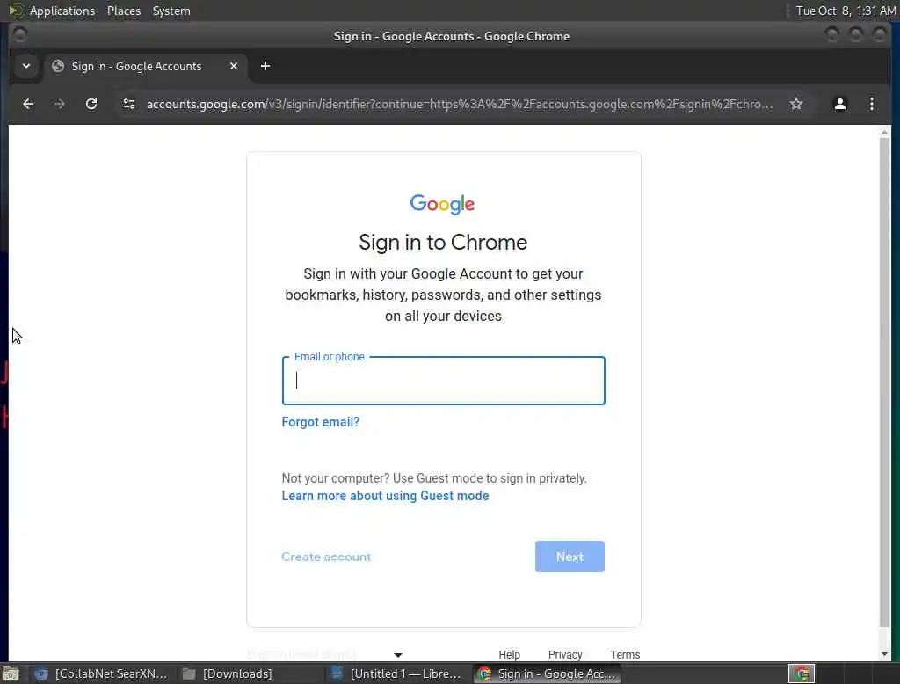Click the Create account button
This screenshot has height=684, width=900.
pyautogui.click(x=326, y=557)
